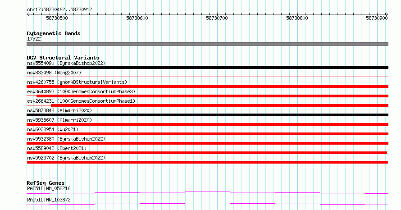Click the black bar for nsv5554090

click(207, 68)
